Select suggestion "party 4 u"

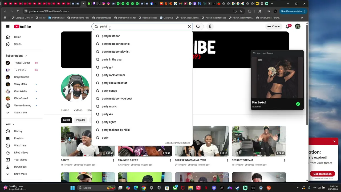click(142, 114)
